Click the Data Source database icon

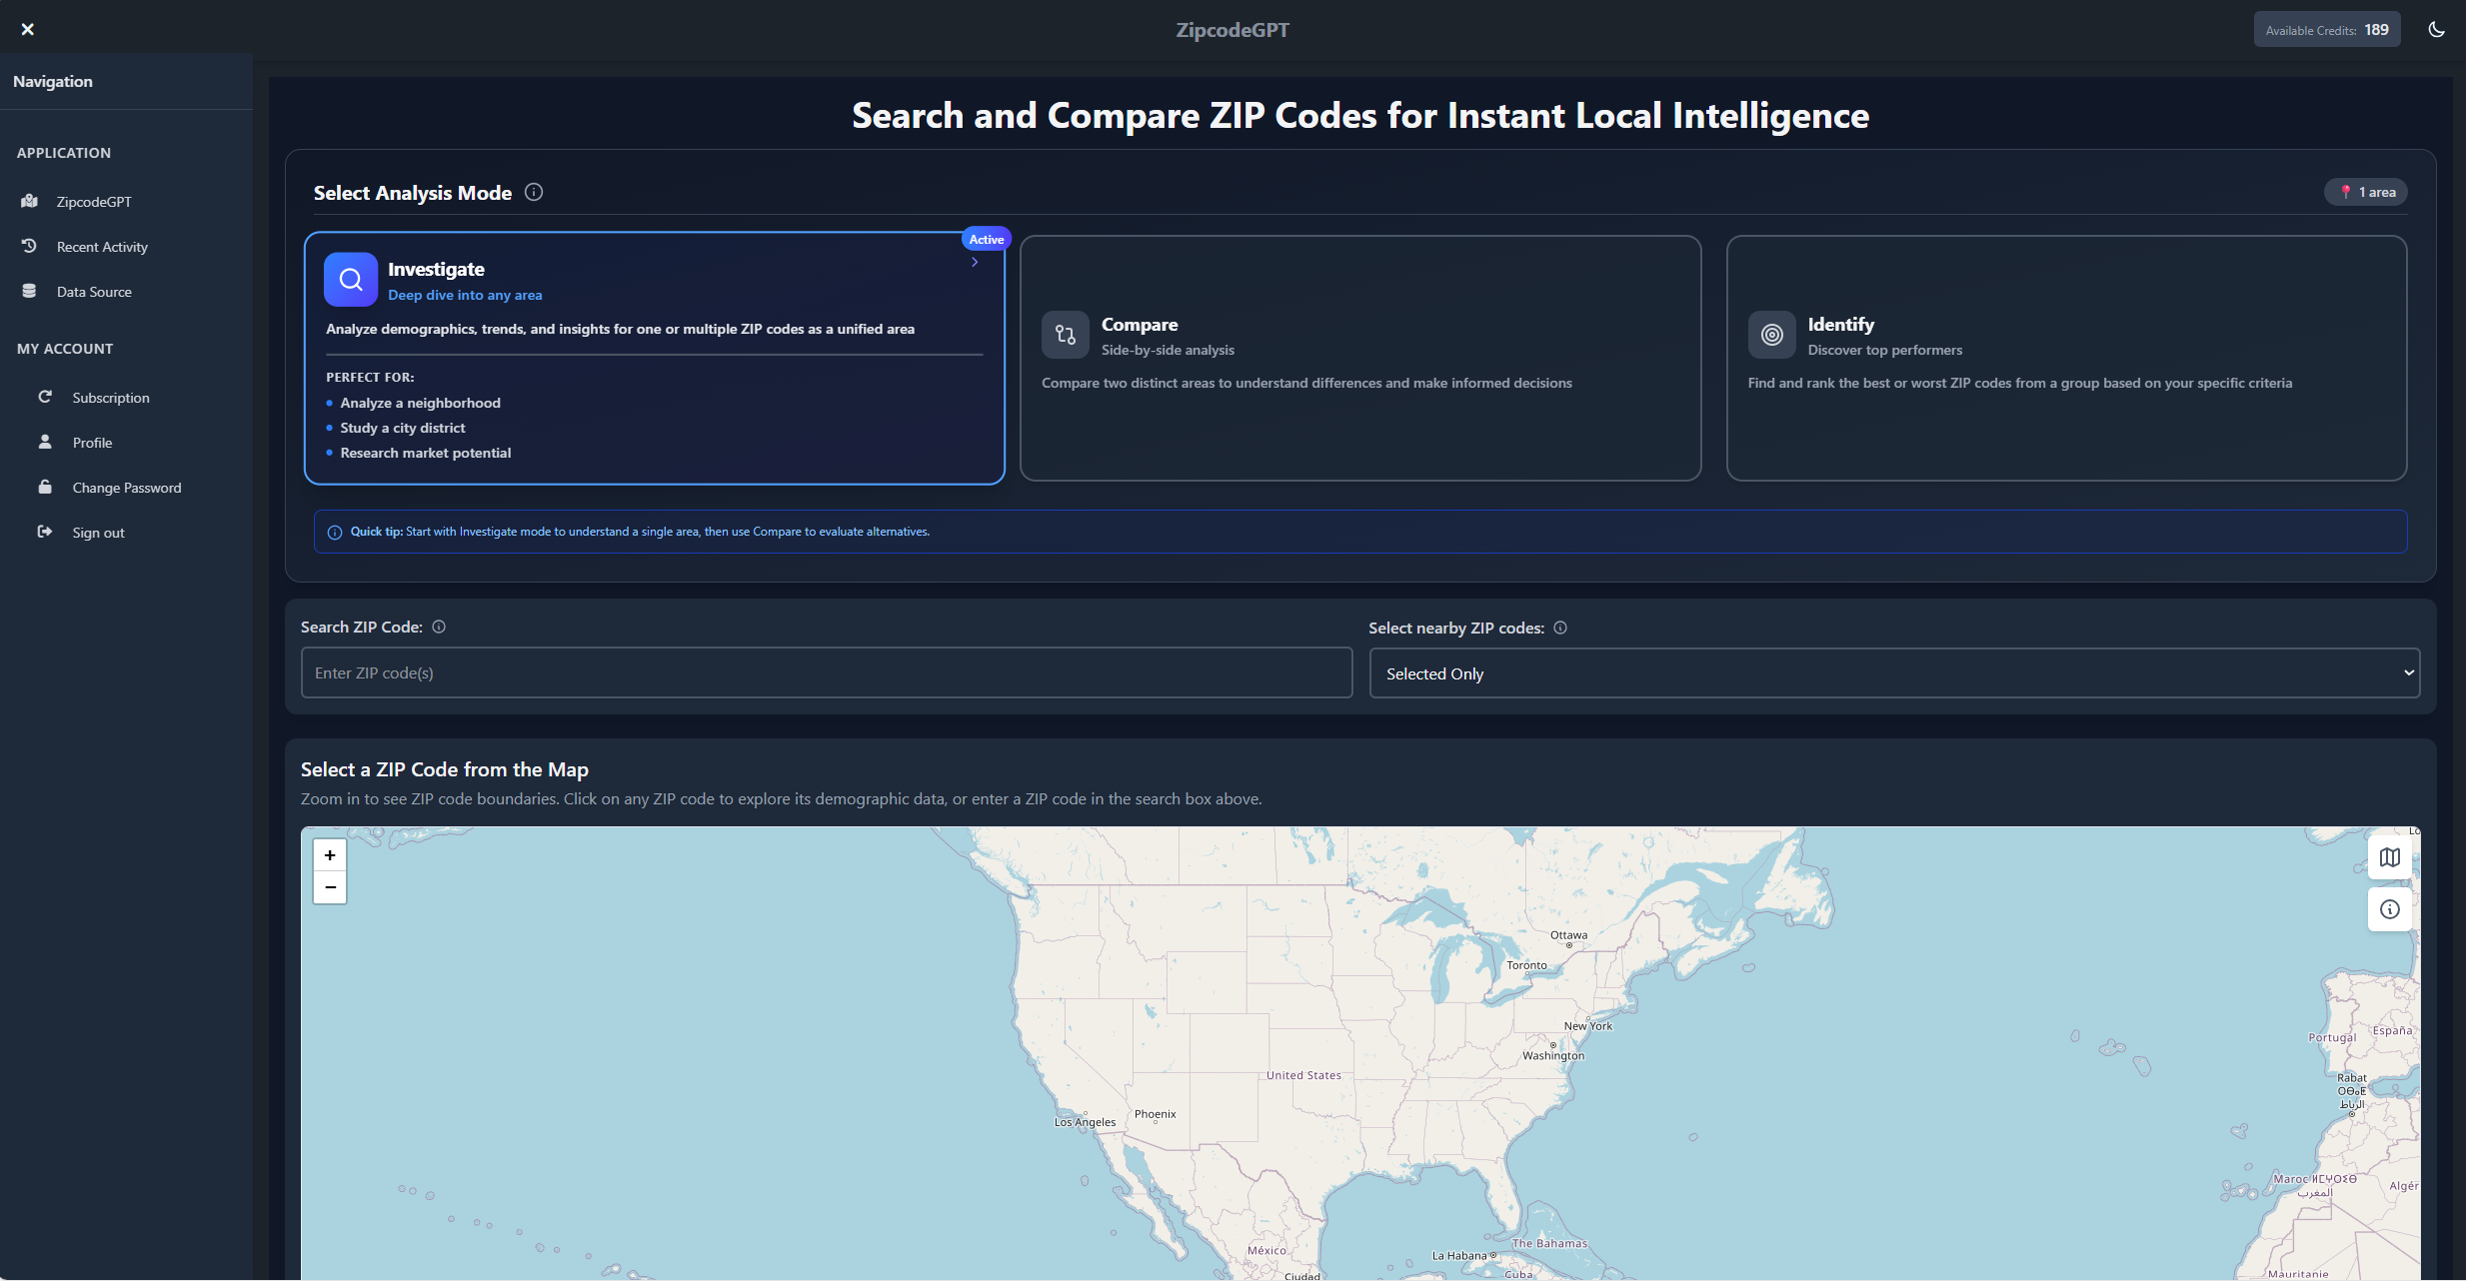pyautogui.click(x=29, y=291)
